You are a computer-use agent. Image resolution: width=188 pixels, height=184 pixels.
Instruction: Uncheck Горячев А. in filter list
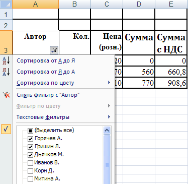pos(30,139)
